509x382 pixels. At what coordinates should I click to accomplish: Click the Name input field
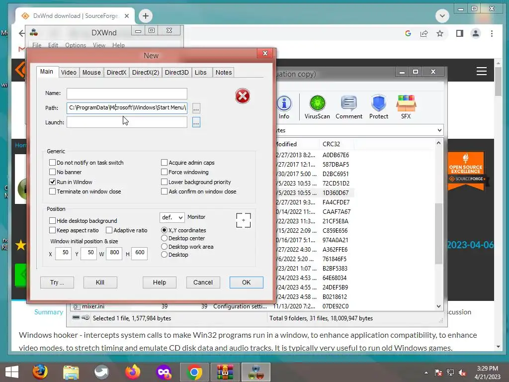(127, 94)
